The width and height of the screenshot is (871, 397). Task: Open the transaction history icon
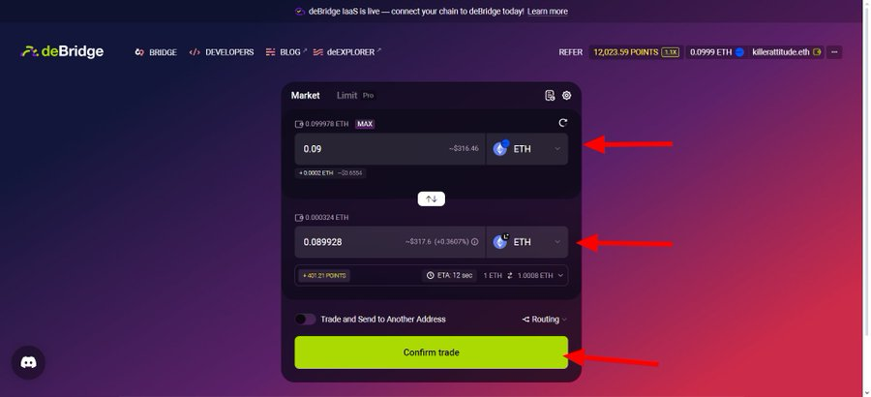coord(550,96)
